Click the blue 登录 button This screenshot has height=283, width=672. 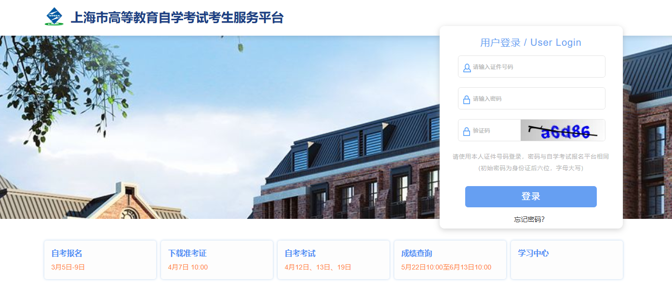(x=531, y=197)
